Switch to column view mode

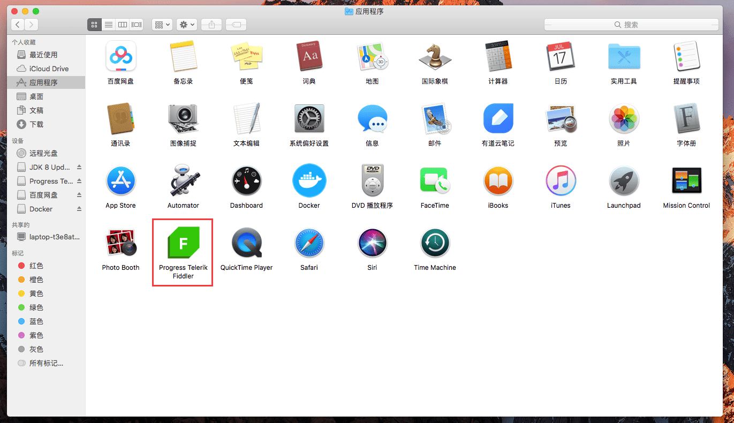pyautogui.click(x=123, y=25)
